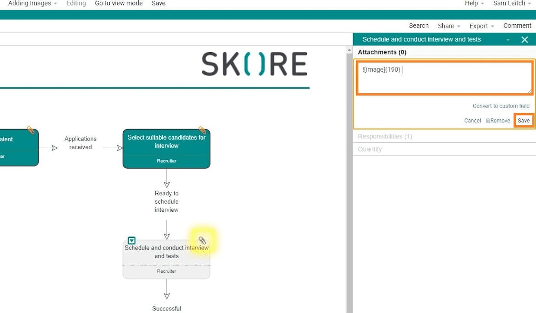Image resolution: width=536 pixels, height=313 pixels.
Task: Select the Schedule and conduct interview and tests box
Action: click(x=166, y=259)
